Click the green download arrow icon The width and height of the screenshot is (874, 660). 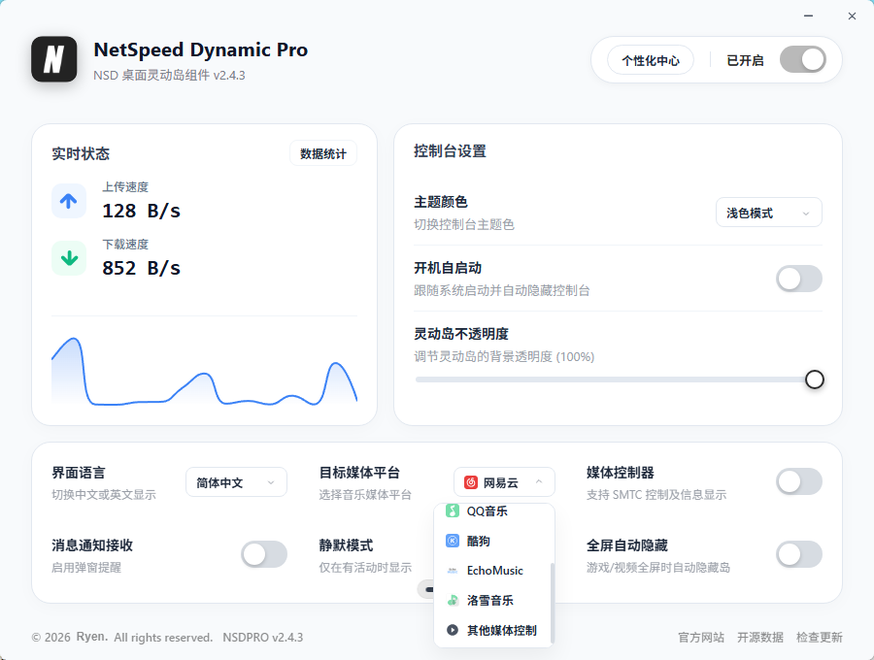coord(69,258)
